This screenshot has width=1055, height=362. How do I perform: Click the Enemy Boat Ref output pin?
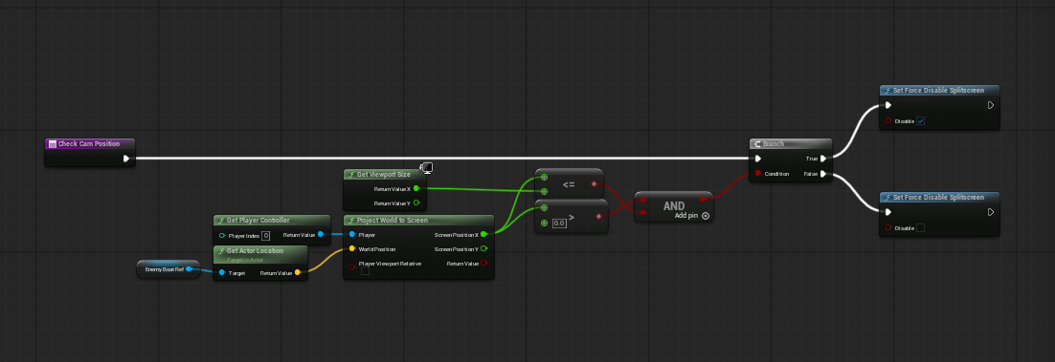tap(189, 269)
